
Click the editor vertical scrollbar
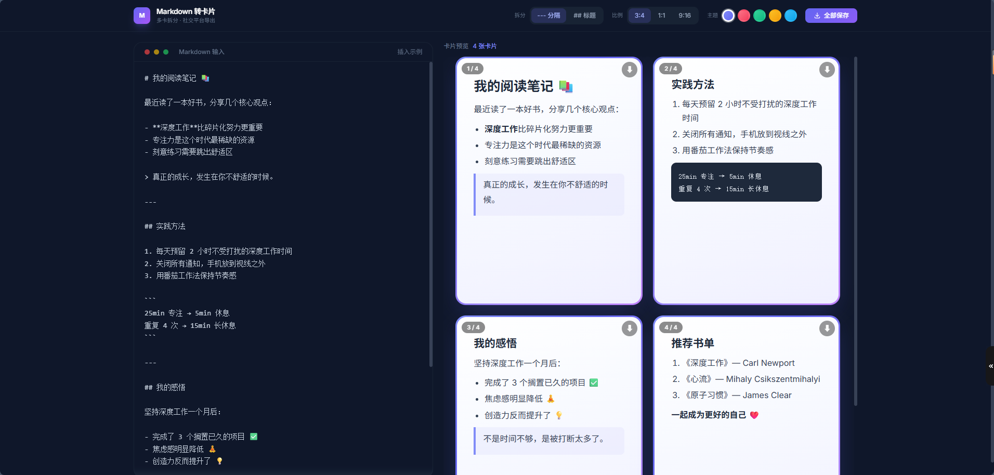431,214
